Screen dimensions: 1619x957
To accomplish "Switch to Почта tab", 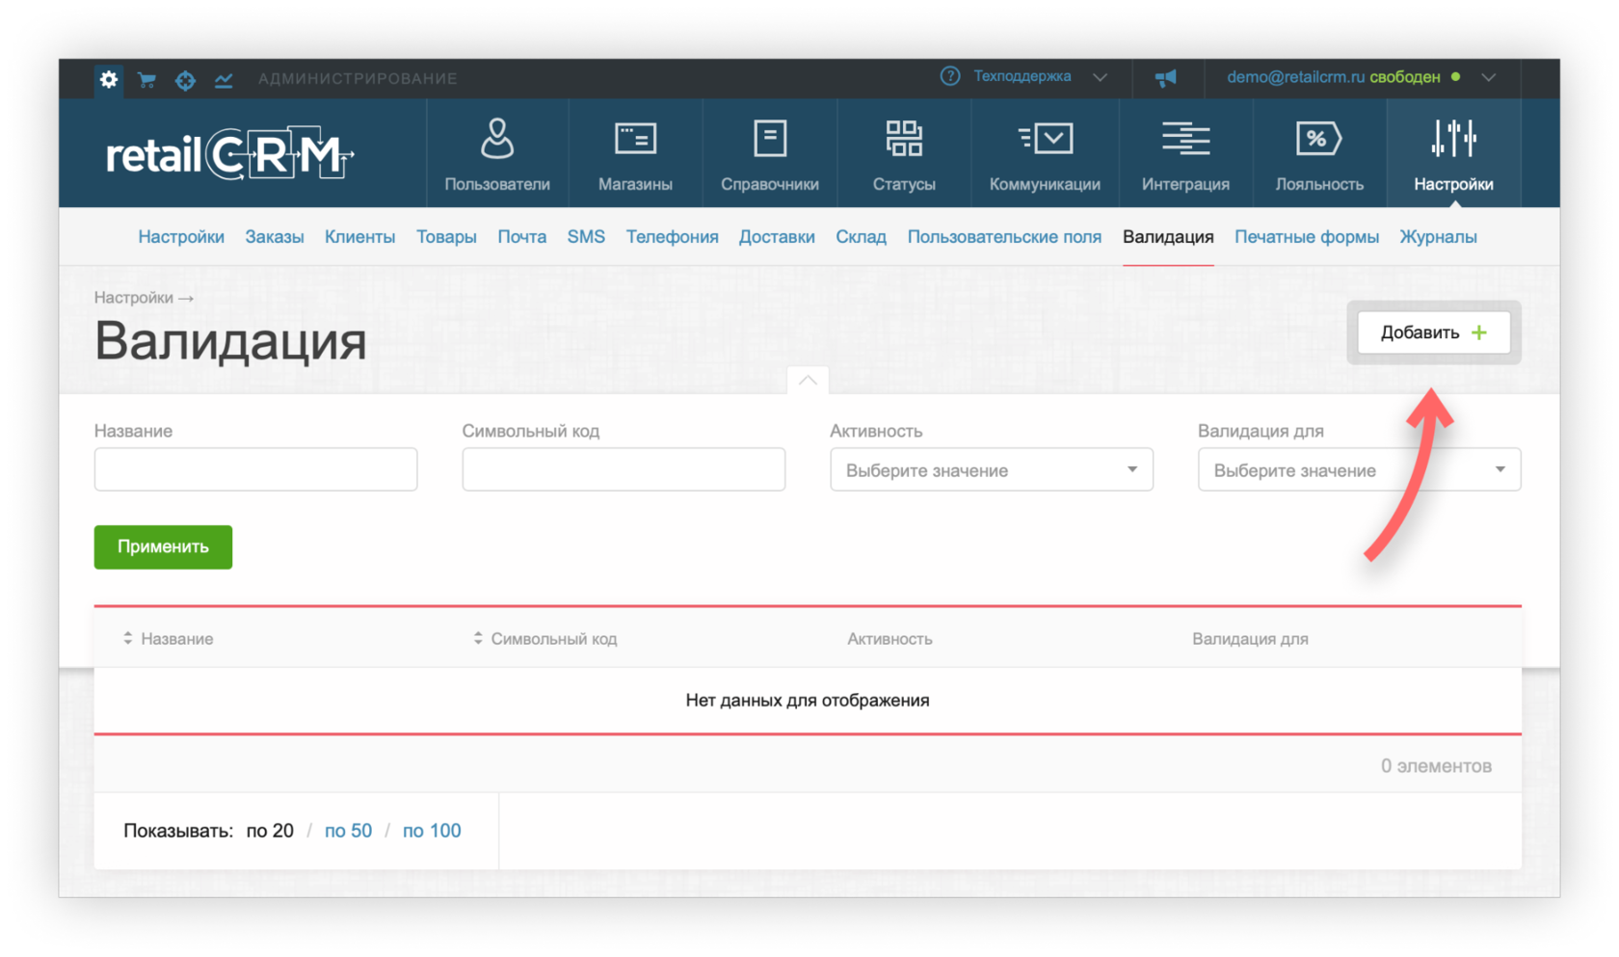I will click(x=521, y=237).
